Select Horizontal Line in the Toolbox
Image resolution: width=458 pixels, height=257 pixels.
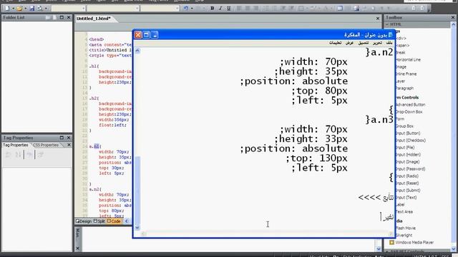(x=408, y=60)
